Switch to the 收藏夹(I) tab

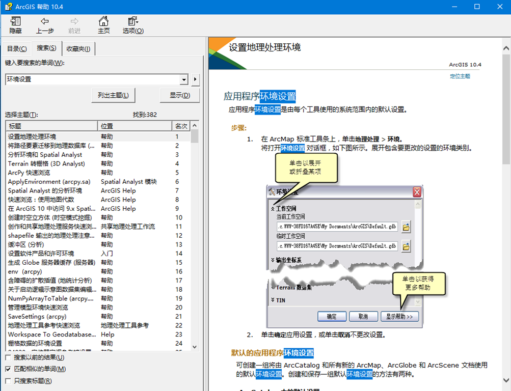click(78, 49)
